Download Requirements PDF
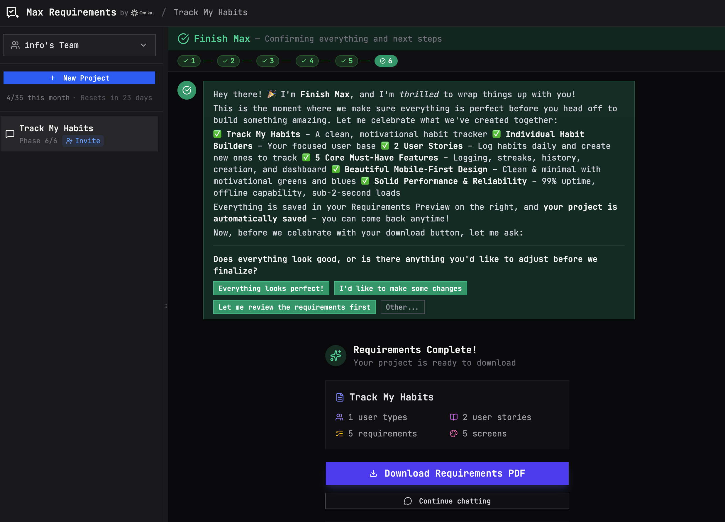The height and width of the screenshot is (522, 725). point(447,473)
